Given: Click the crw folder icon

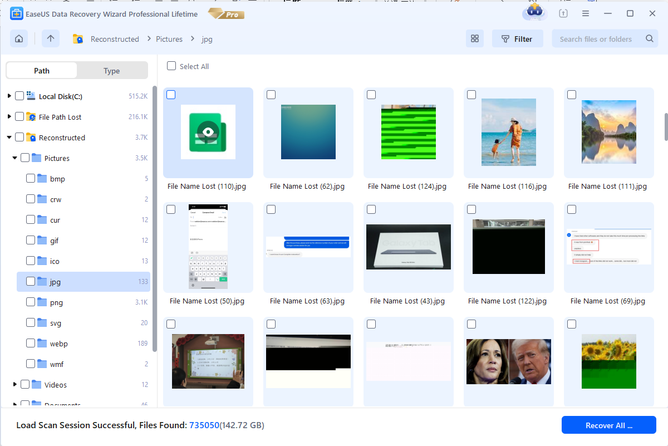Looking at the screenshot, I should (42, 199).
